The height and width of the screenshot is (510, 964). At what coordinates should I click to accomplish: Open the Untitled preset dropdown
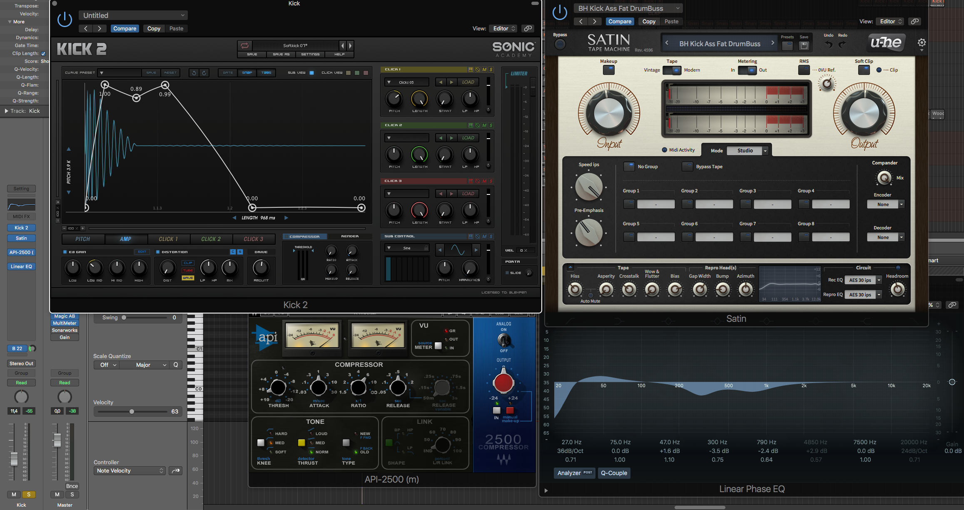tap(133, 15)
